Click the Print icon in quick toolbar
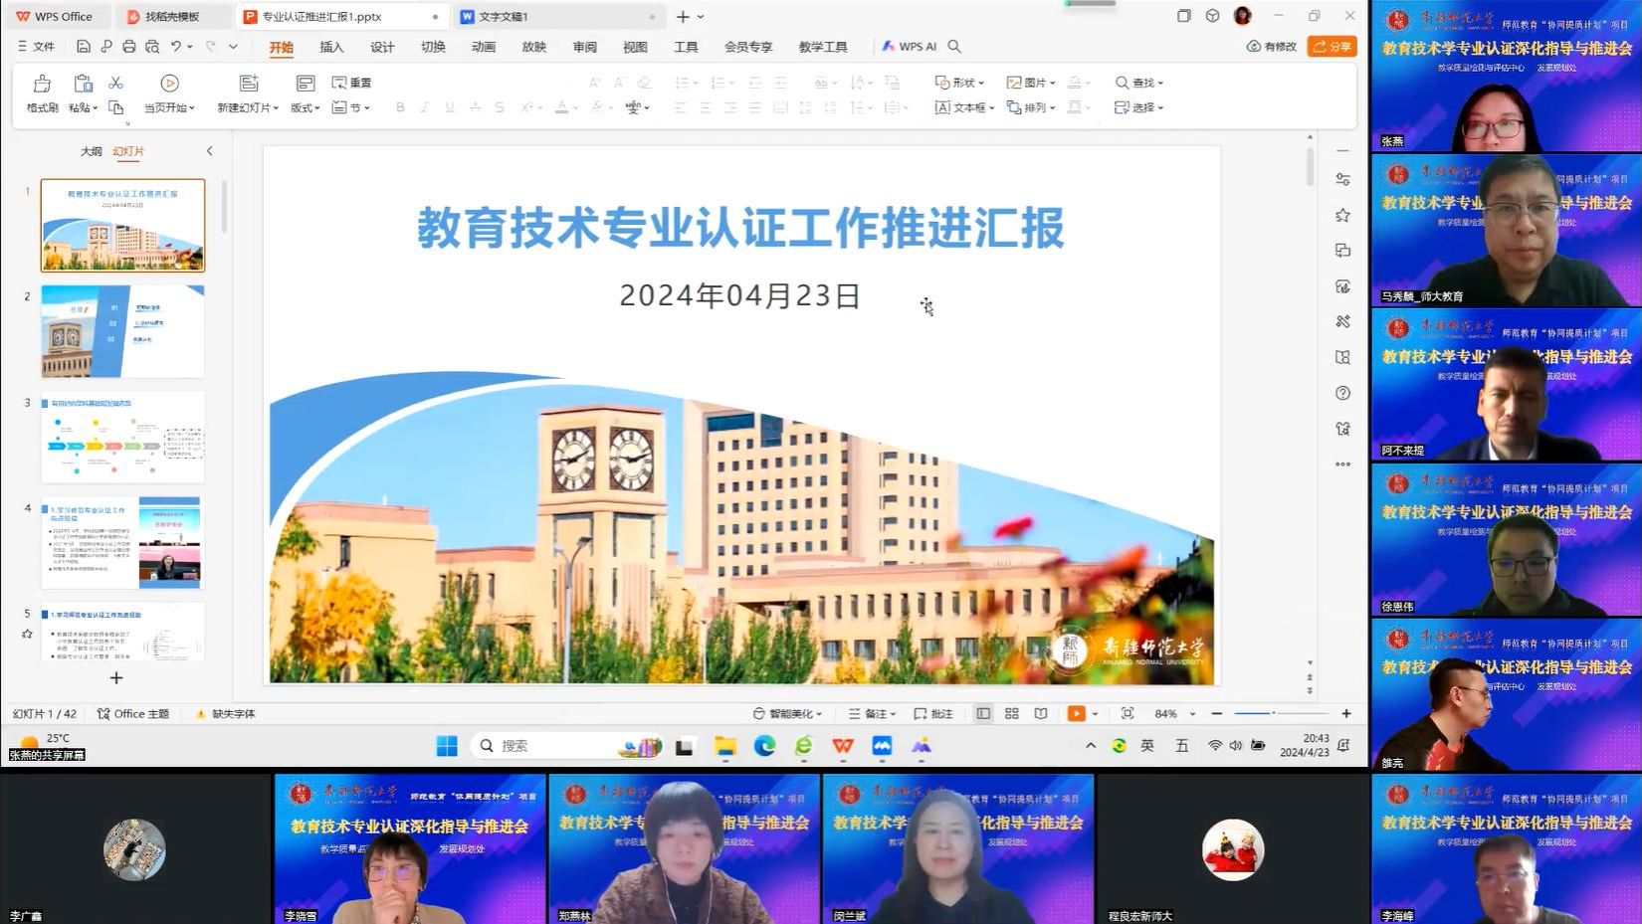 click(129, 47)
